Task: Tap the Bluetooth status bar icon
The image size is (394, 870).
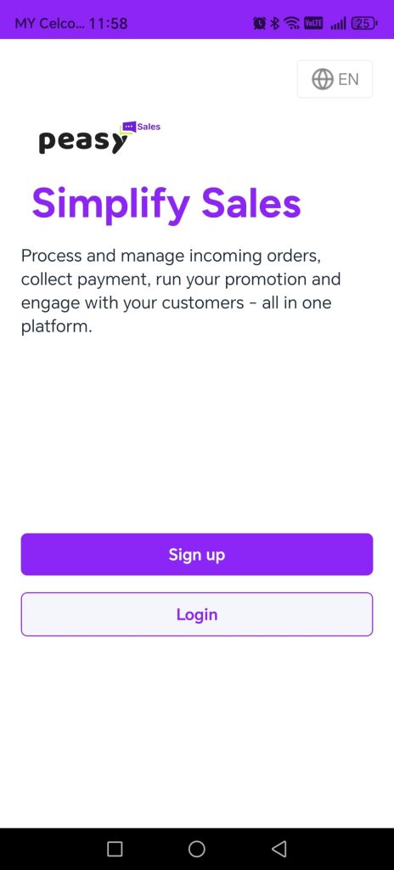Action: [274, 23]
